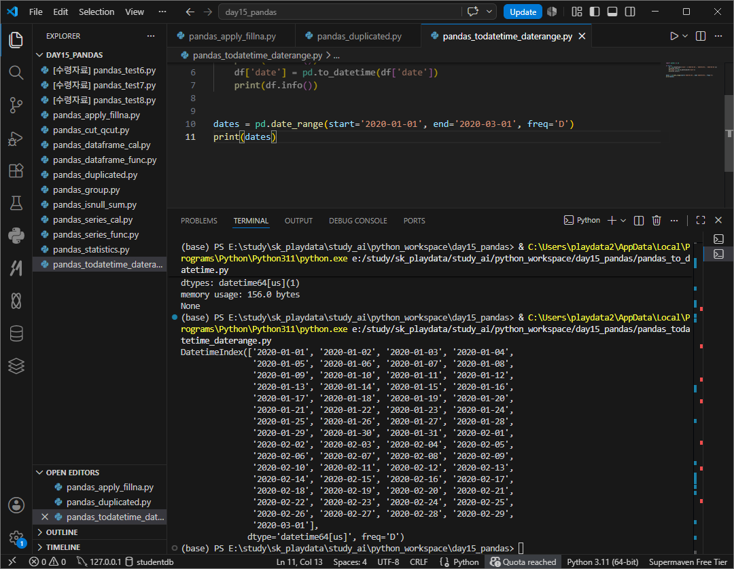
Task: Toggle the primary side bar layout
Action: tap(595, 12)
